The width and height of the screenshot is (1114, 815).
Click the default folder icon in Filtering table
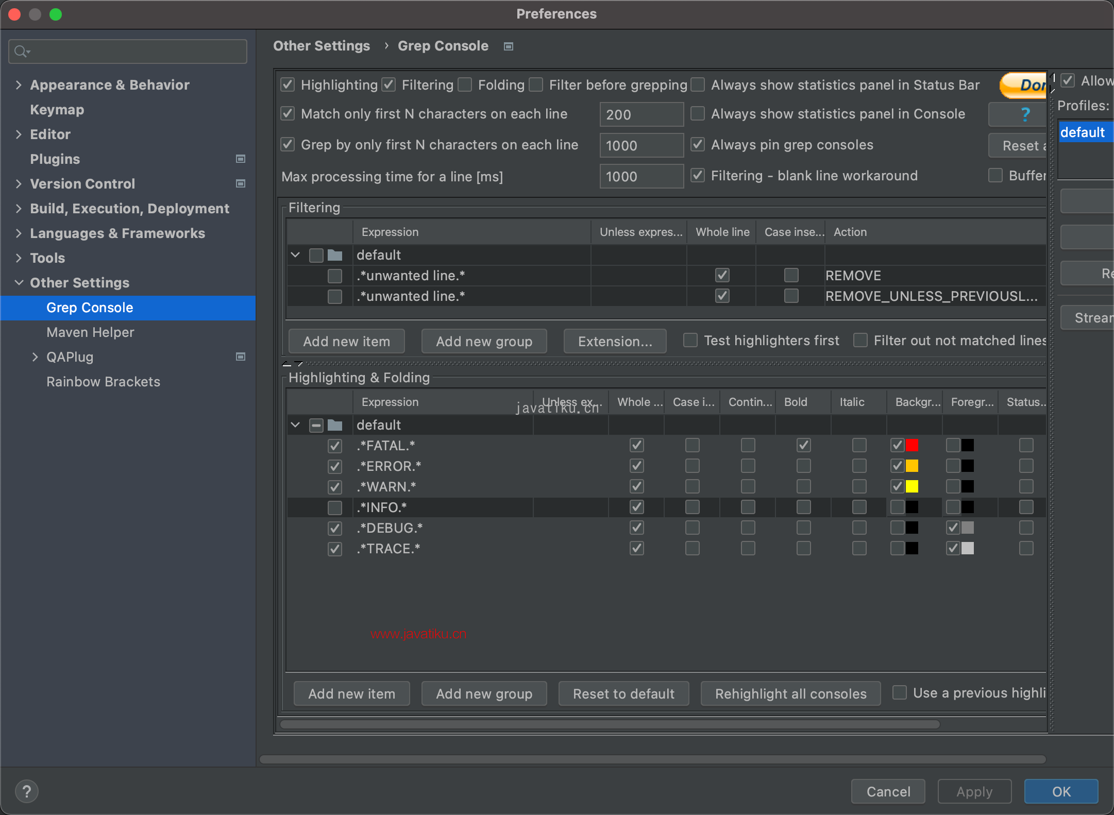click(335, 255)
